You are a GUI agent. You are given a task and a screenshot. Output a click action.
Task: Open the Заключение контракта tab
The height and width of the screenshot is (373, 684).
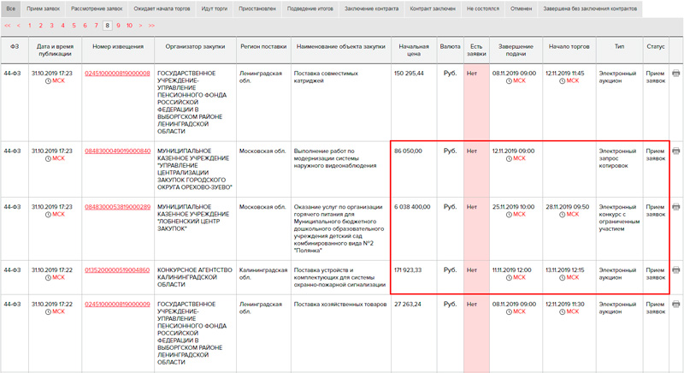pos(372,9)
